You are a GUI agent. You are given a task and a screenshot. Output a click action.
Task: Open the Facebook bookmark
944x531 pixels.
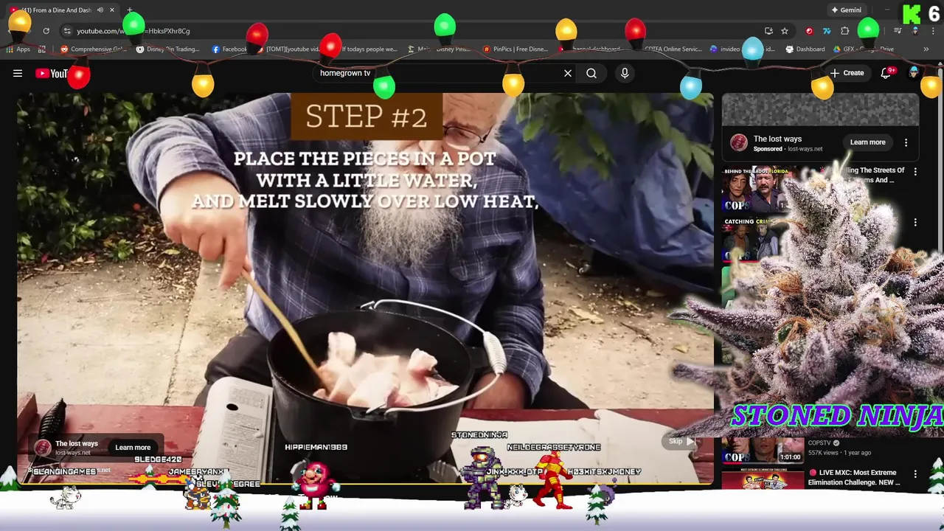229,49
